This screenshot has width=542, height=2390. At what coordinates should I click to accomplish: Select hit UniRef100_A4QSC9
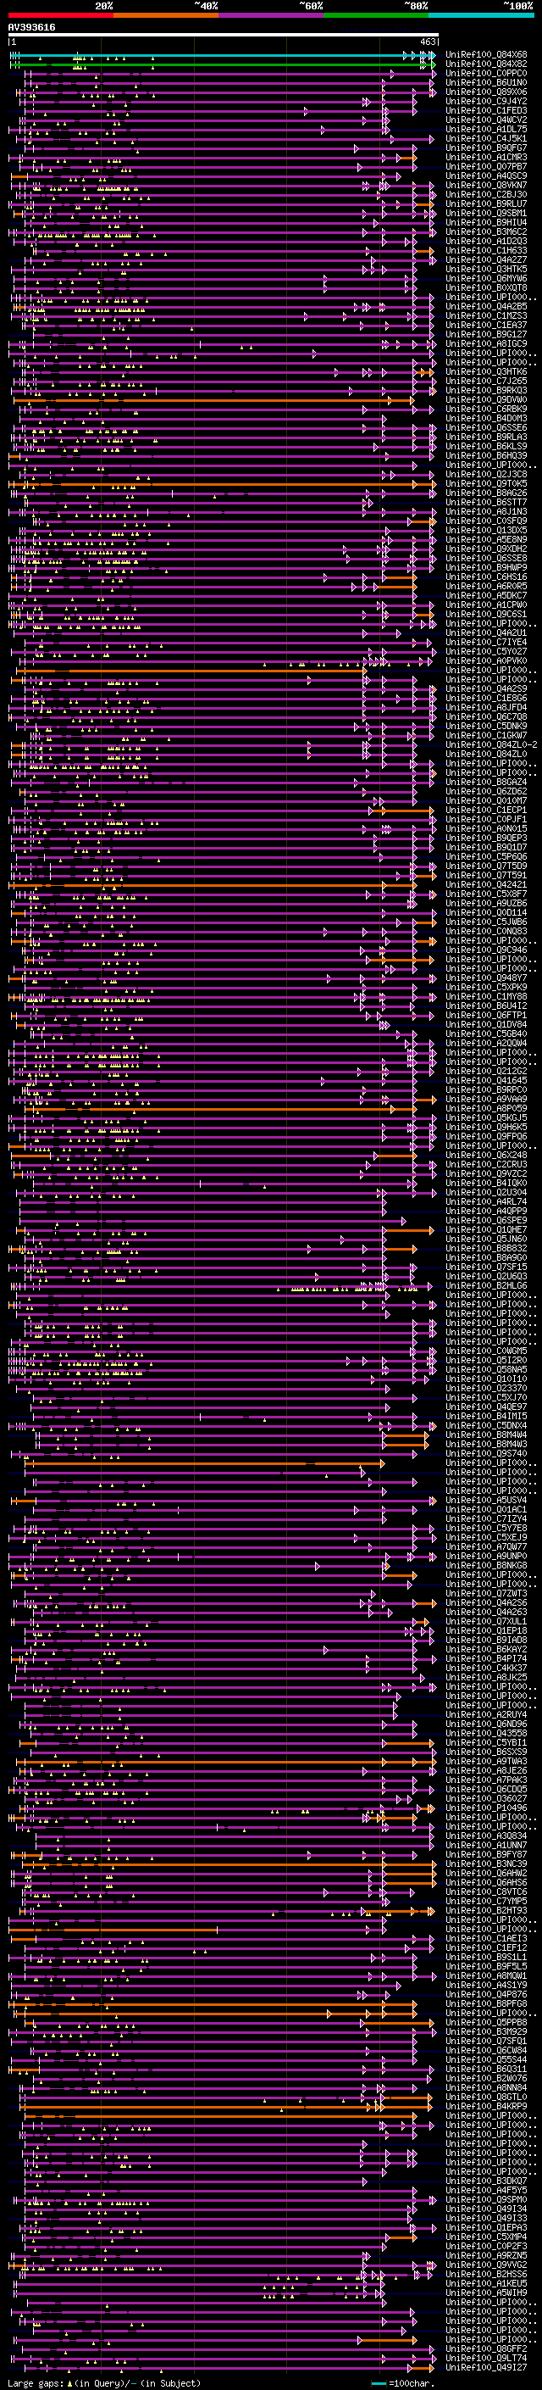click(x=486, y=175)
